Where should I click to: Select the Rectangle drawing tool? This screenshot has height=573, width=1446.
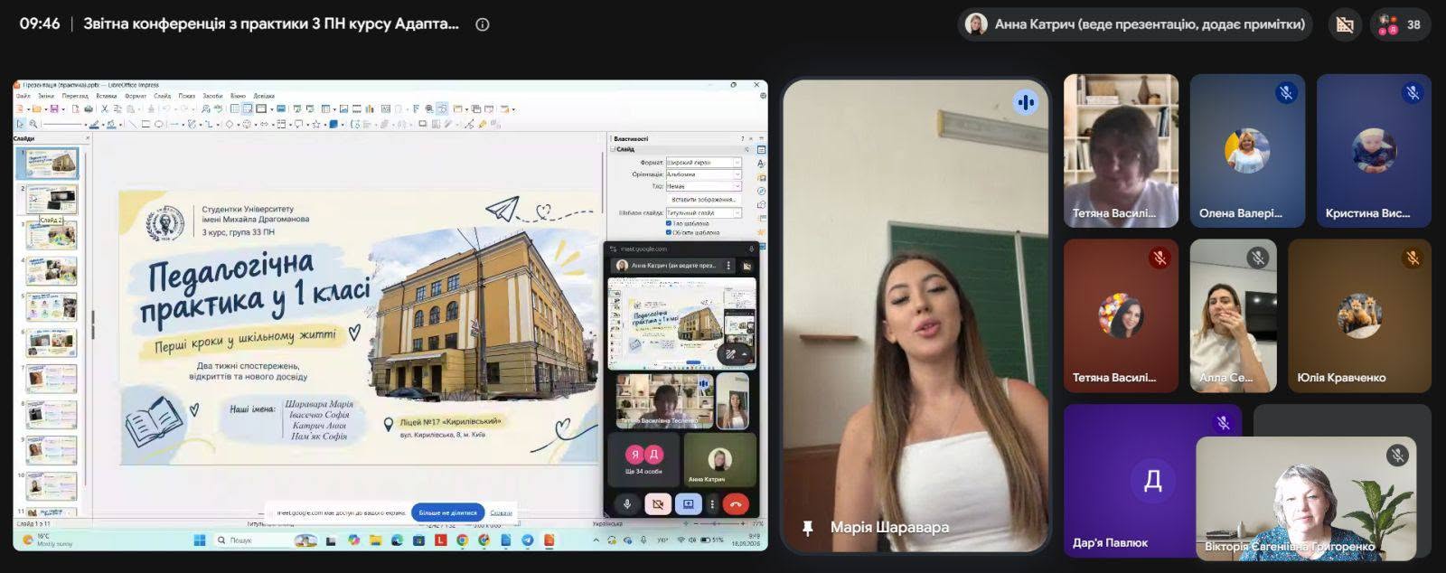coord(146,124)
